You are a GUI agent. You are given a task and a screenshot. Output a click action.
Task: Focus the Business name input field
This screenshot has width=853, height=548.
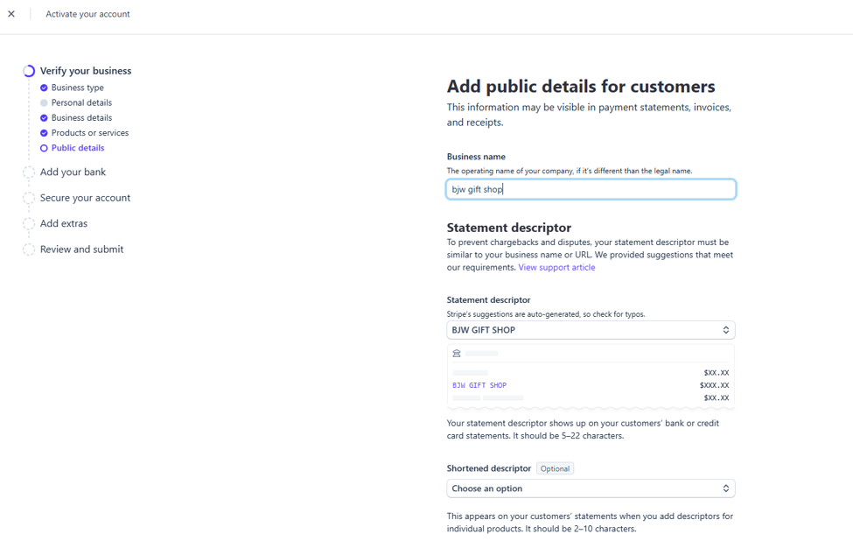click(591, 189)
